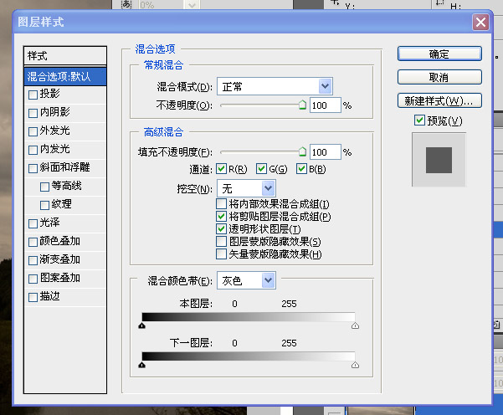Open the 颜色叠加 settings by its label

tap(59, 241)
